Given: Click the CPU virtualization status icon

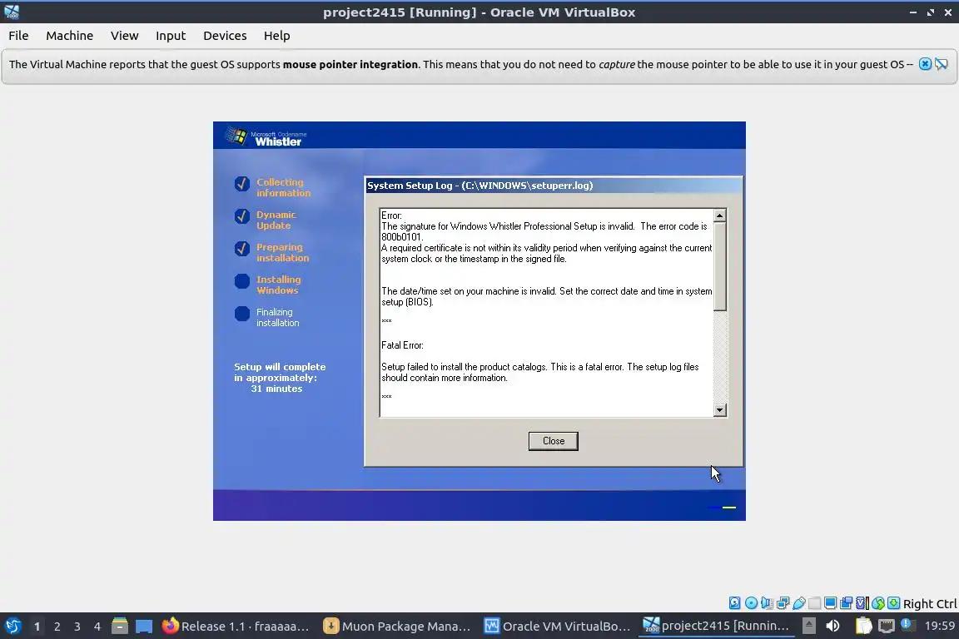Looking at the screenshot, I should click(862, 603).
